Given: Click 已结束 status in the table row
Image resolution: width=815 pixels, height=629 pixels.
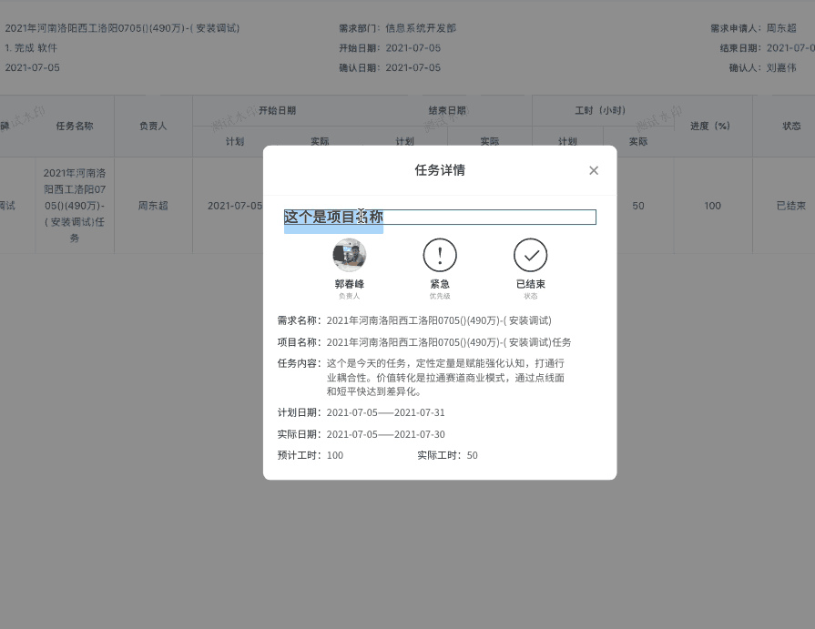Looking at the screenshot, I should (x=791, y=206).
